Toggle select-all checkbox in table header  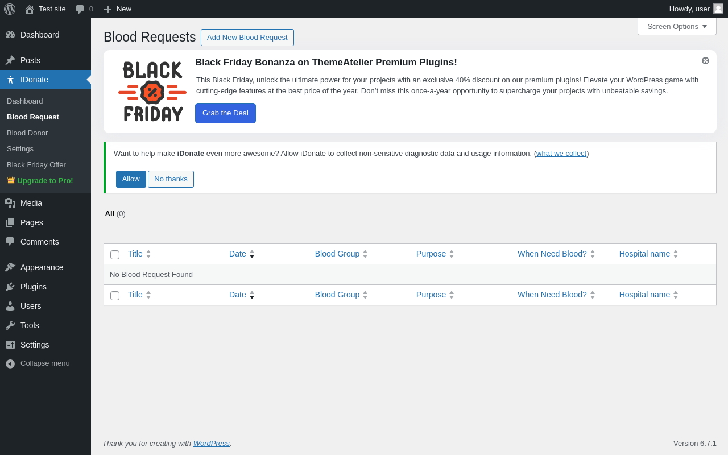(x=115, y=255)
